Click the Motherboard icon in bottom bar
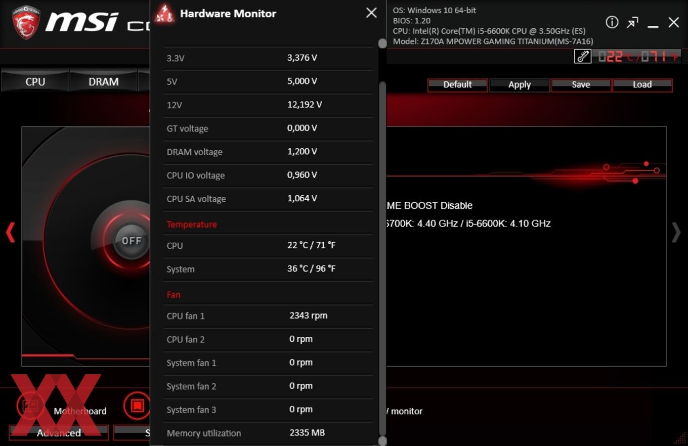Image resolution: width=688 pixels, height=446 pixels. point(29,406)
